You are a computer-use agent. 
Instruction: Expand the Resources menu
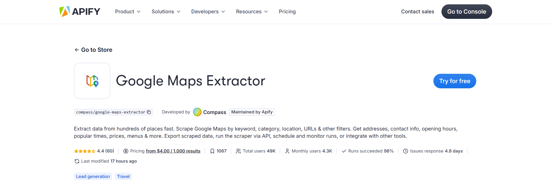252,12
